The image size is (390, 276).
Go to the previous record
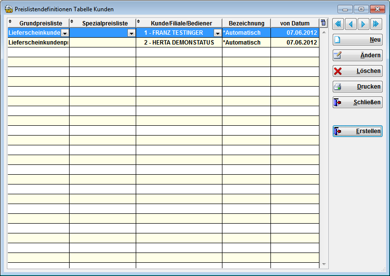pos(351,24)
